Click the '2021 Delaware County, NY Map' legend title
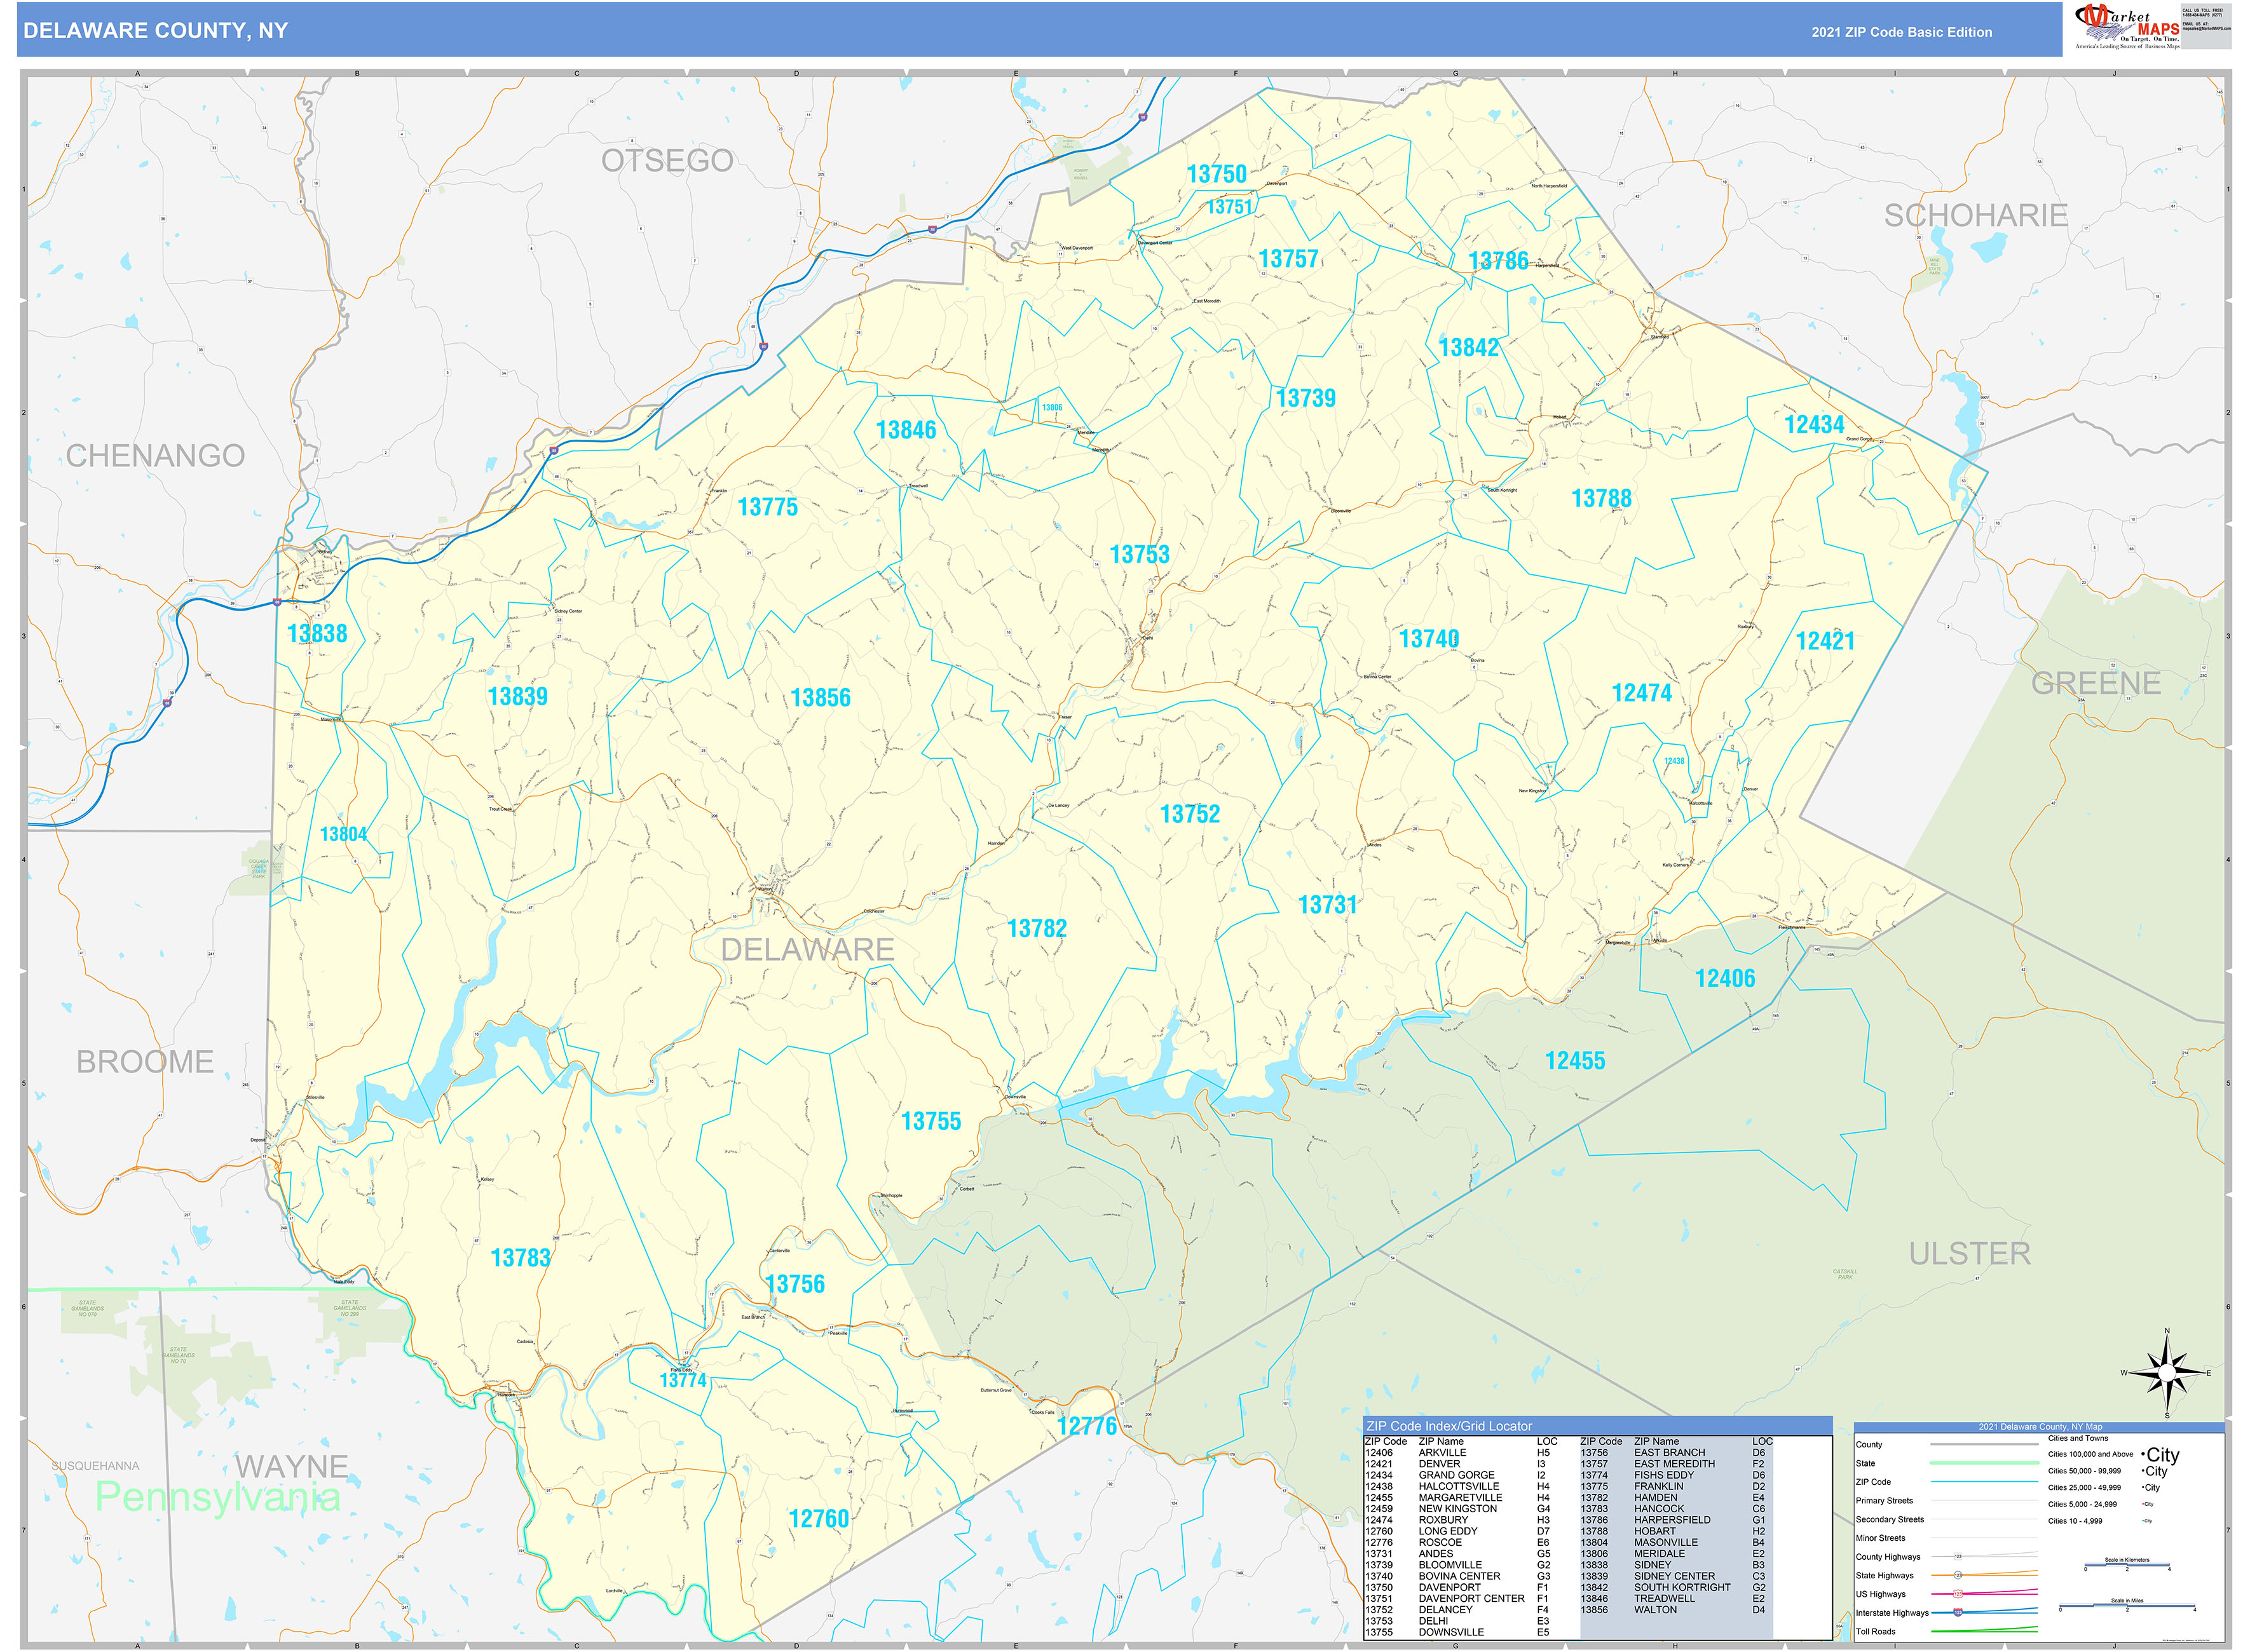2243x1652 pixels. coord(2040,1427)
